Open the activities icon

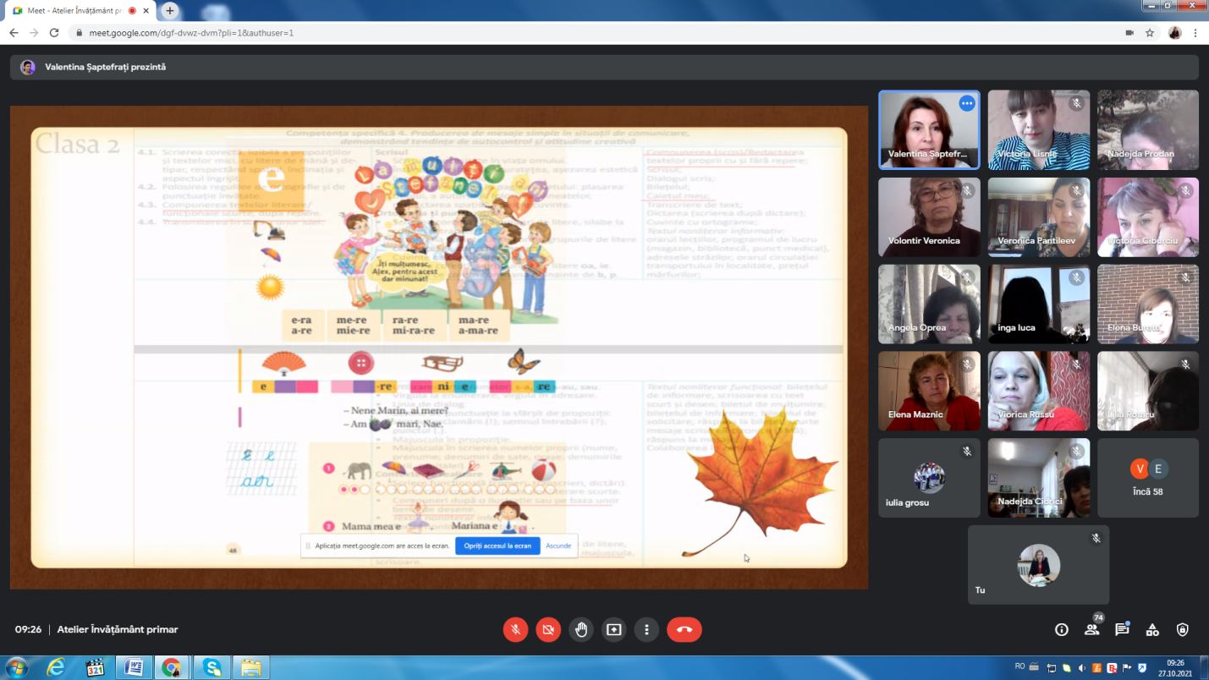click(x=1152, y=629)
